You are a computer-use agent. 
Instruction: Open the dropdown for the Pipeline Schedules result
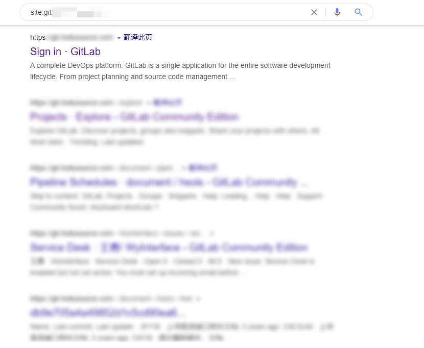click(x=183, y=167)
